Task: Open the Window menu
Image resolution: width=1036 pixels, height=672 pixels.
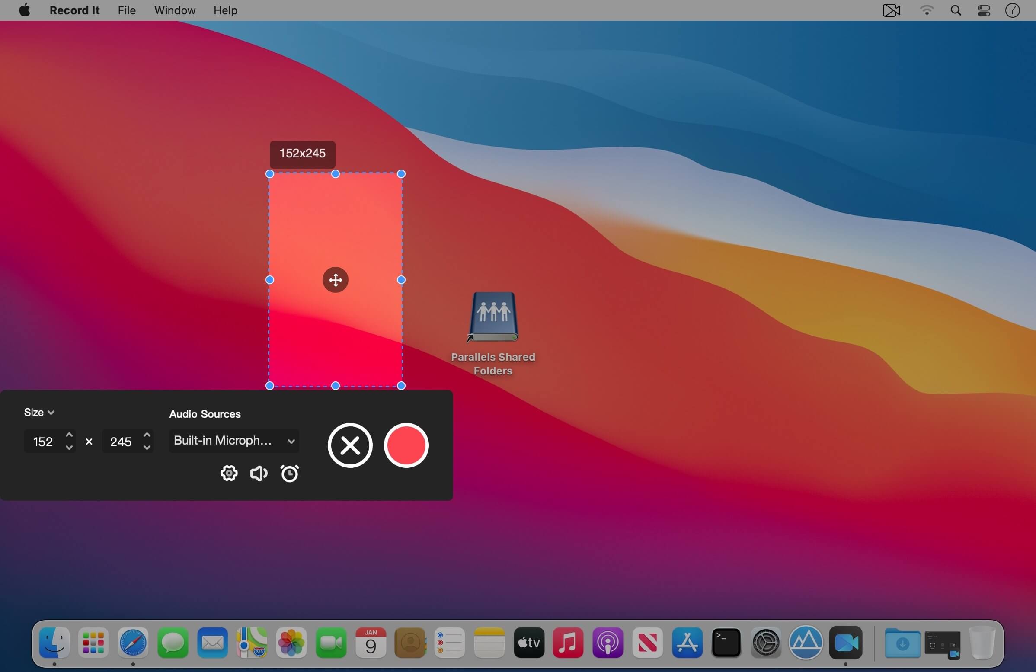Action: tap(175, 10)
